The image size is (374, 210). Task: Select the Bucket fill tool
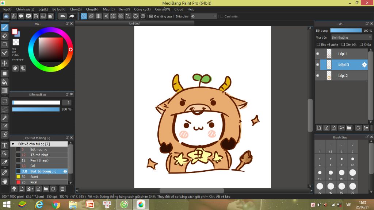pyautogui.click(x=4, y=82)
